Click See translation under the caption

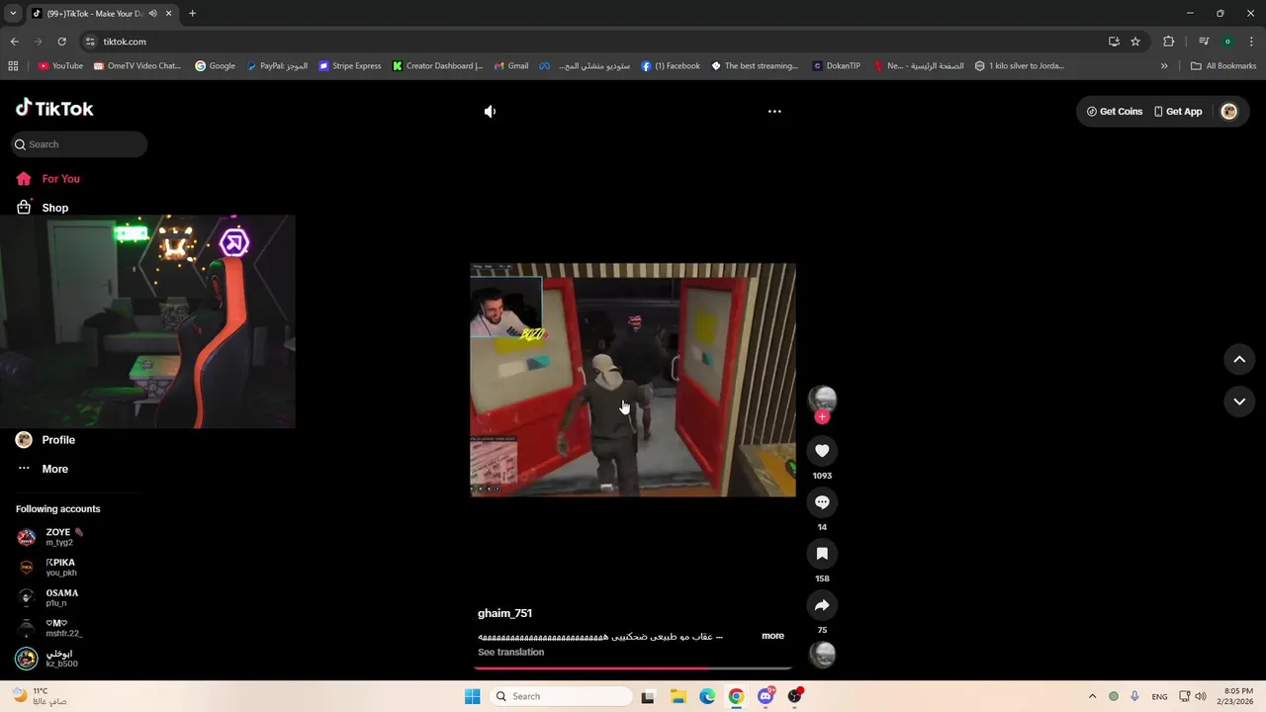[x=510, y=653]
